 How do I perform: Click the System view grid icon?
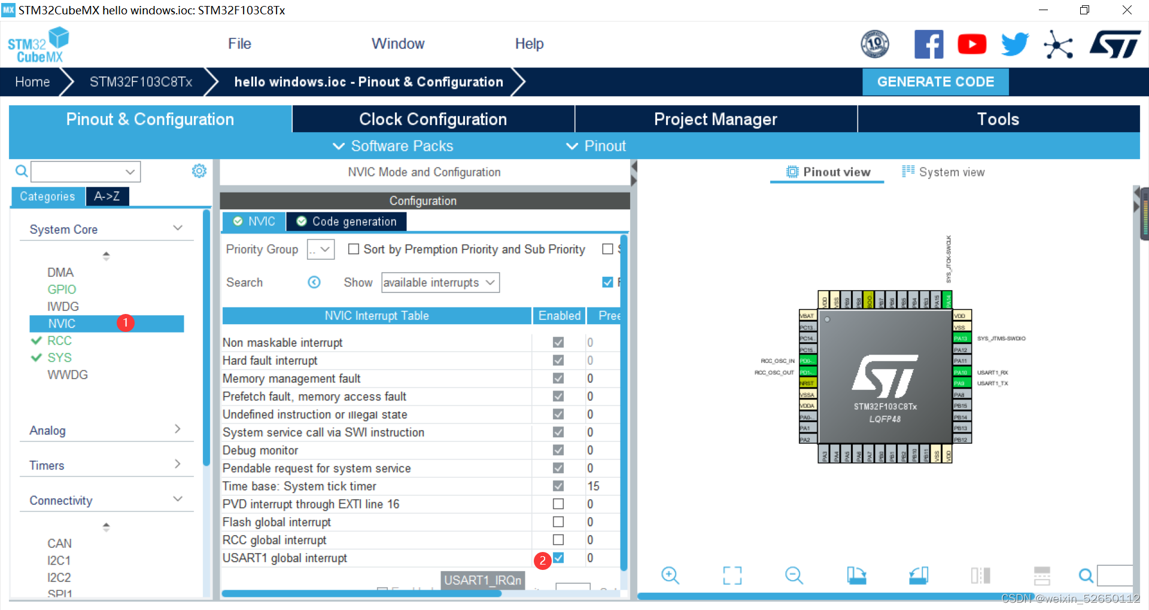908,171
